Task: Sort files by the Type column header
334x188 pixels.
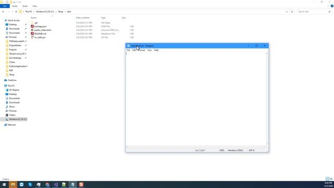Action: [x=103, y=18]
